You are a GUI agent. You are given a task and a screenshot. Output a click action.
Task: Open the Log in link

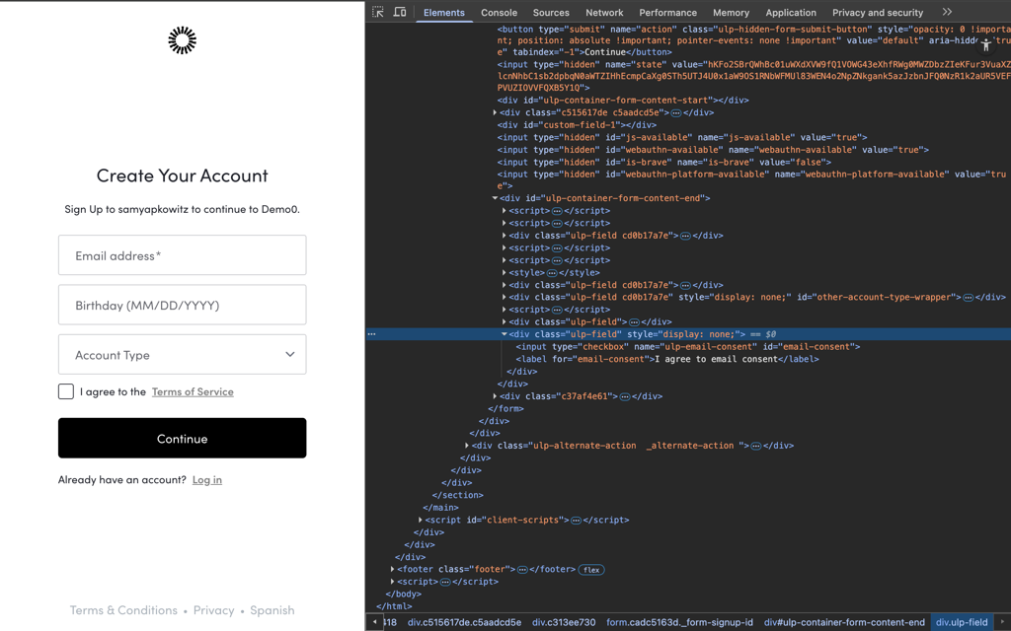point(206,480)
